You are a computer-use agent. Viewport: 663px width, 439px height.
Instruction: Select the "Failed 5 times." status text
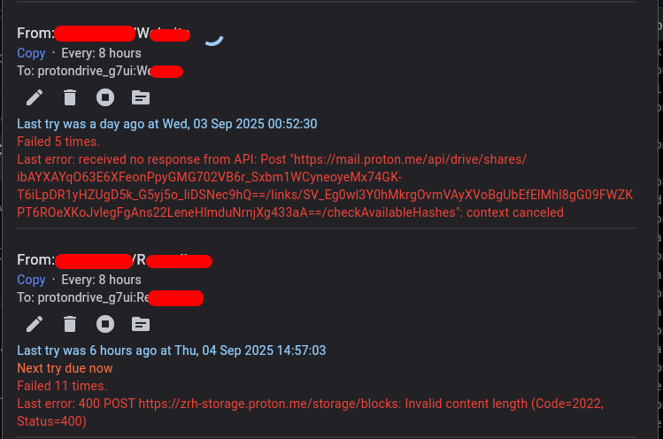tap(58, 142)
